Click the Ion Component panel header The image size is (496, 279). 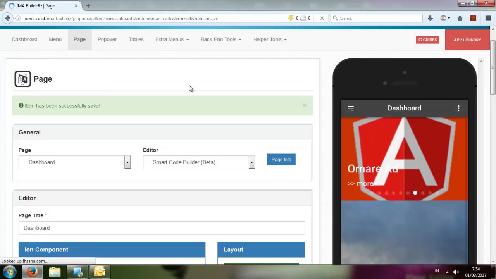click(112, 250)
